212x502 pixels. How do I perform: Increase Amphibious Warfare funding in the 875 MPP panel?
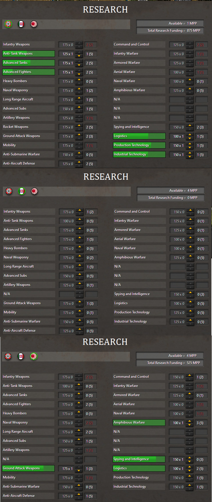pos(190,89)
